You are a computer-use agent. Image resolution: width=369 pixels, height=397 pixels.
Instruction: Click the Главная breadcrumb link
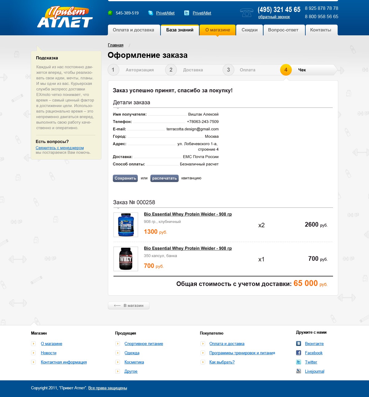click(116, 45)
